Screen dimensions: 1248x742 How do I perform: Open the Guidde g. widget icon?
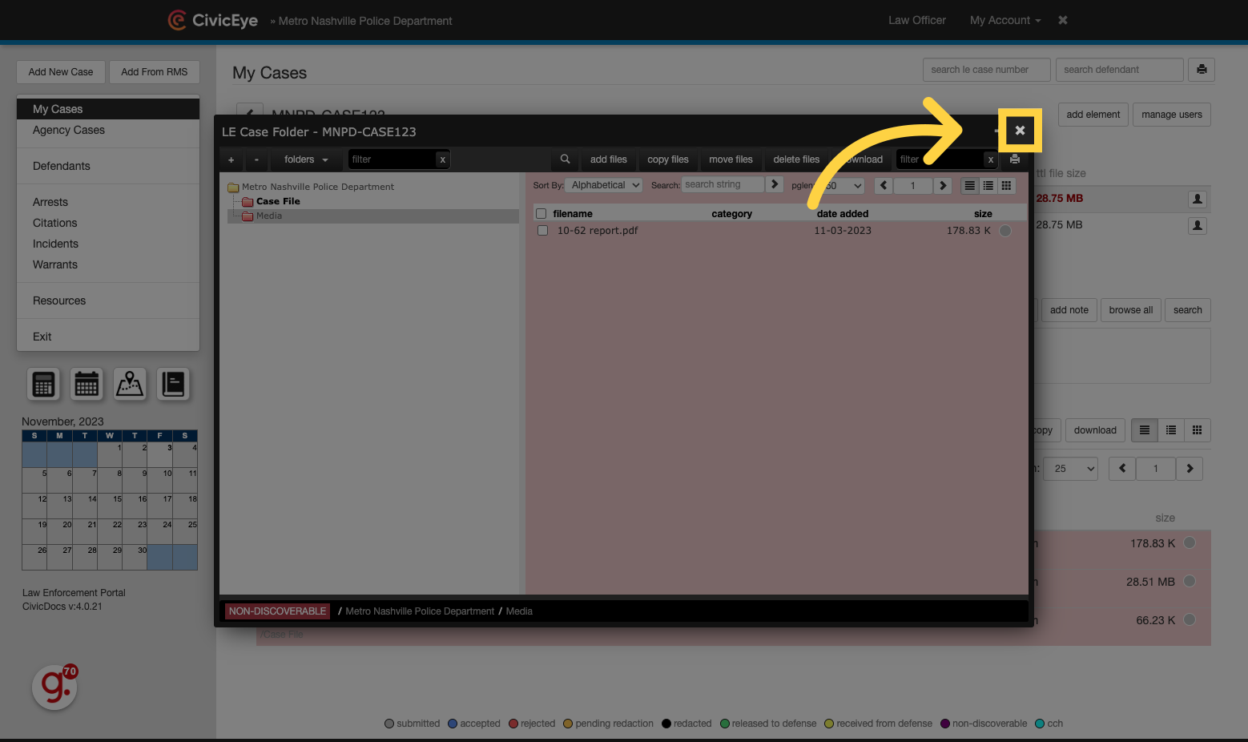55,688
